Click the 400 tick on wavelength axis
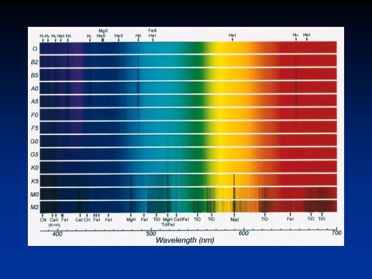 pos(57,234)
